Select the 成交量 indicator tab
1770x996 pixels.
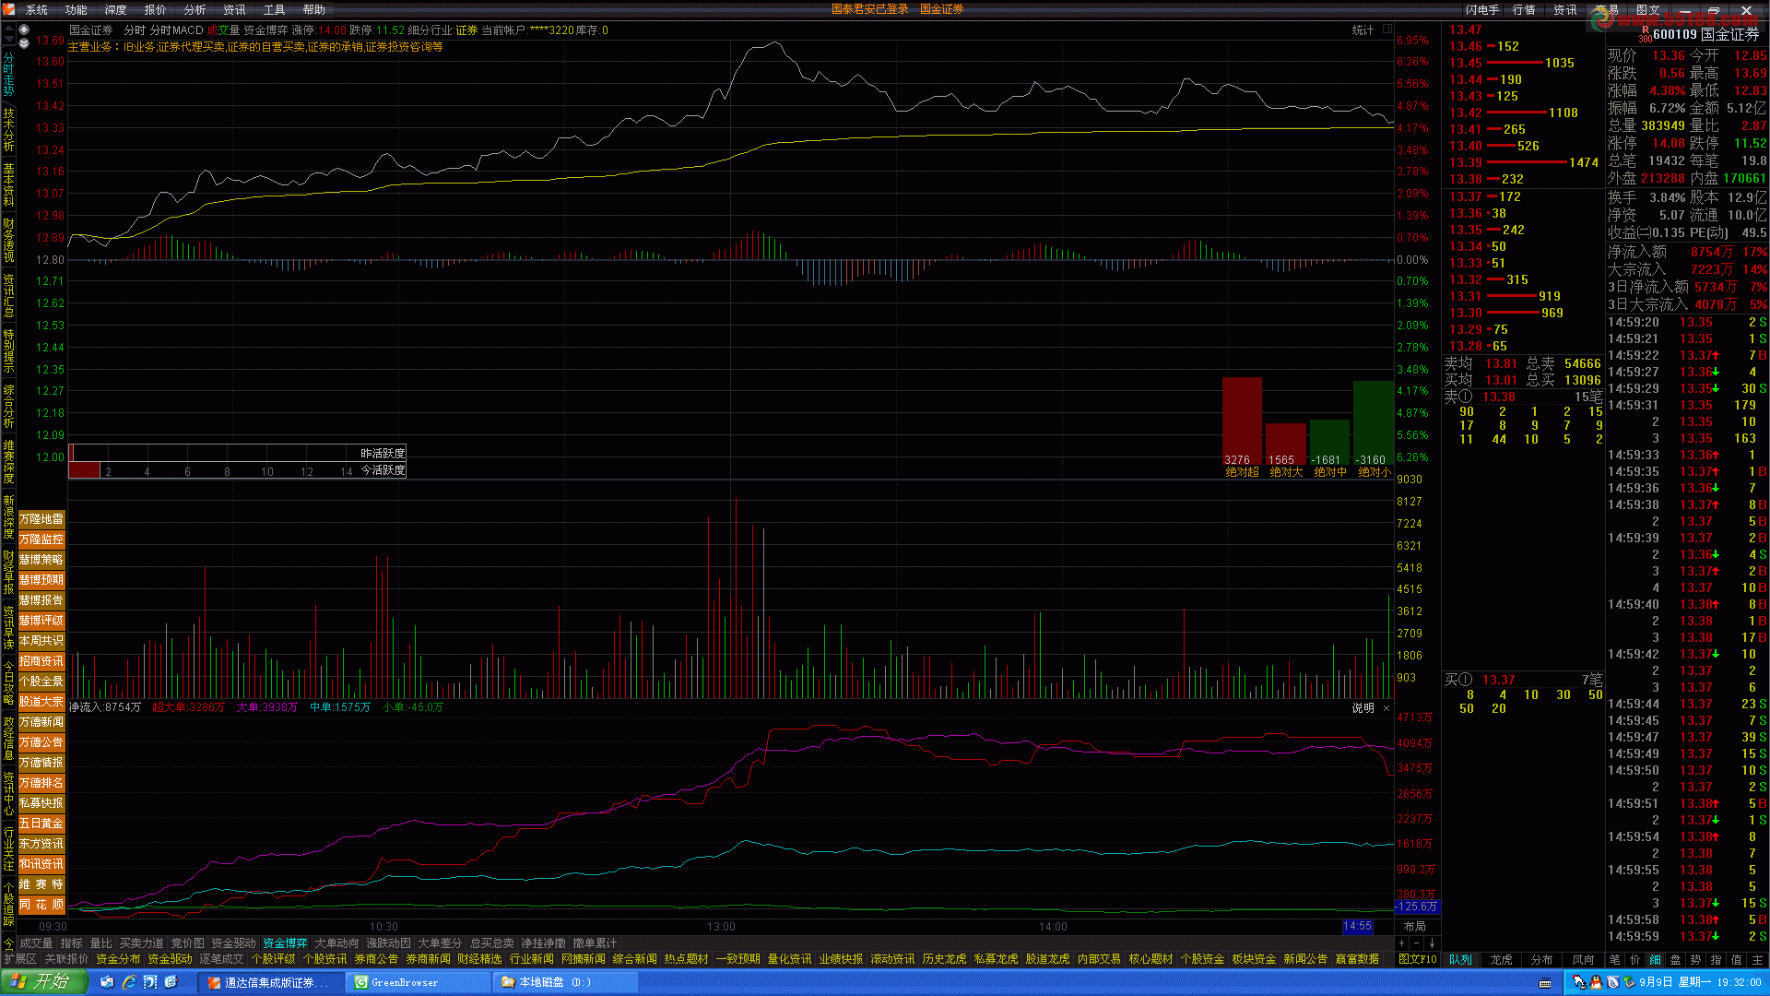pyautogui.click(x=37, y=943)
